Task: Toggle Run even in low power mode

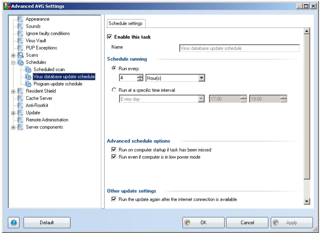Action: tap(114, 157)
